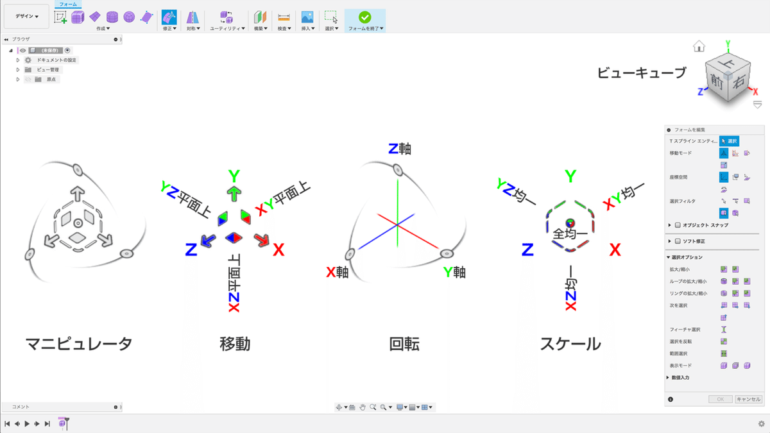Image resolution: width=770 pixels, height=433 pixels.
Task: Click the Measure ruler icon
Action: click(284, 17)
